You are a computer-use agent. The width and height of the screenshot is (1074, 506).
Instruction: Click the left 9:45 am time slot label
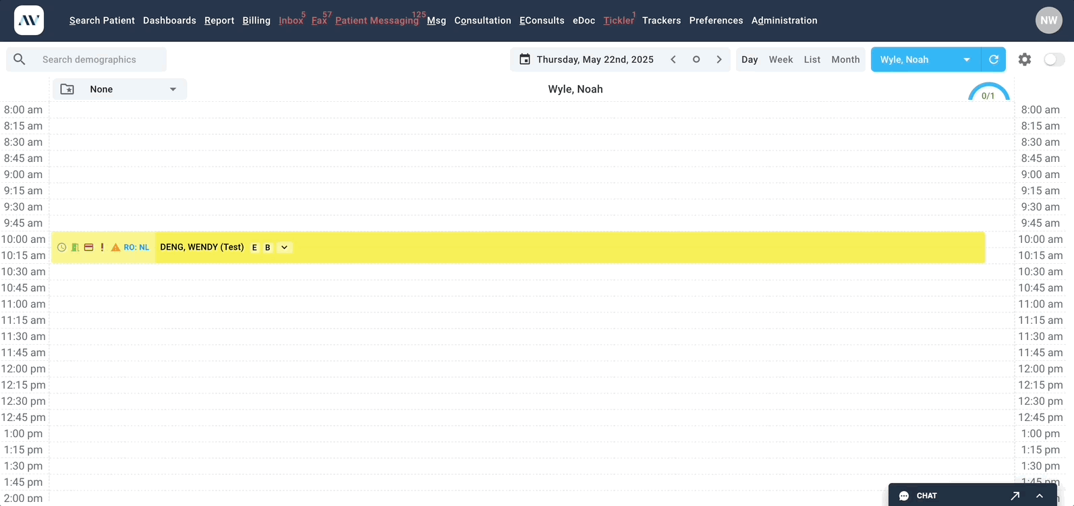tap(23, 223)
